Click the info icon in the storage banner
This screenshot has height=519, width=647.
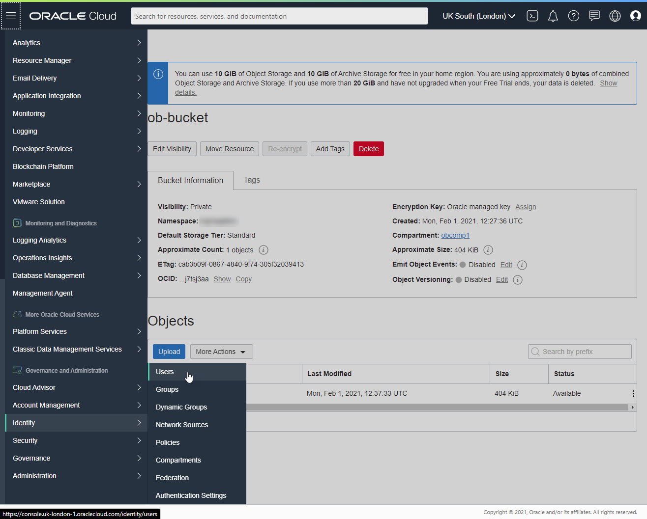[x=158, y=74]
